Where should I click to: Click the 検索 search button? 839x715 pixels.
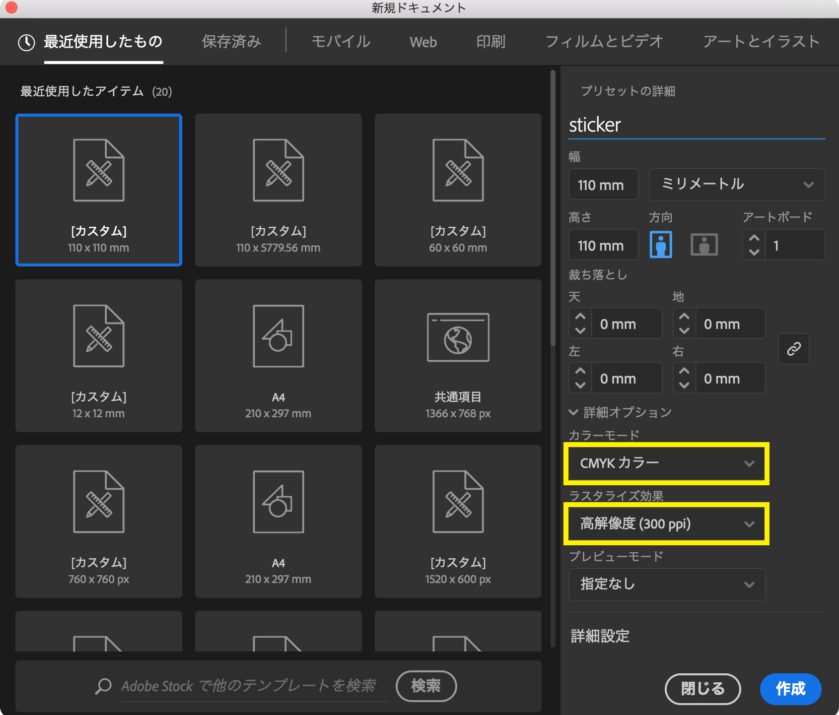(426, 686)
